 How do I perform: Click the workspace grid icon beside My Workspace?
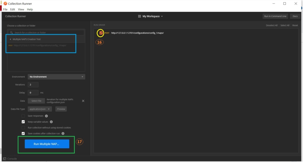[140, 17]
